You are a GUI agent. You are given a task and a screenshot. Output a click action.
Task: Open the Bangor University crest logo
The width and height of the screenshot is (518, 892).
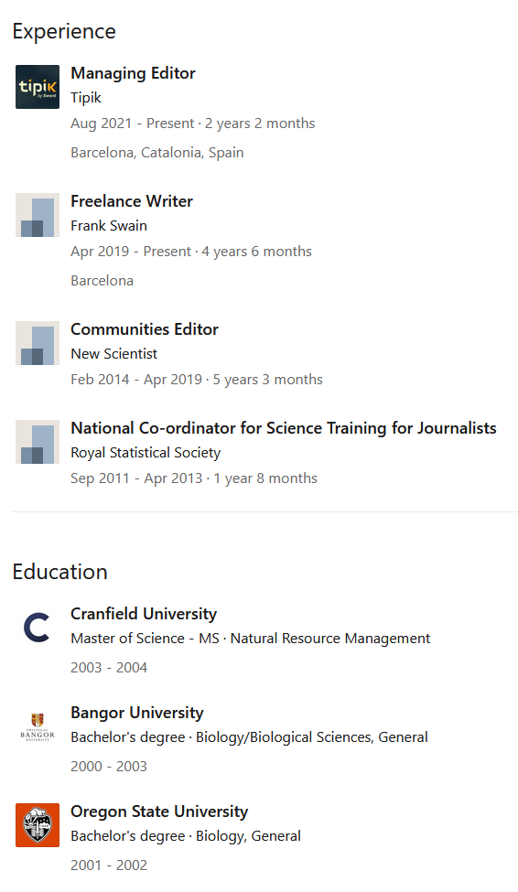(37, 726)
